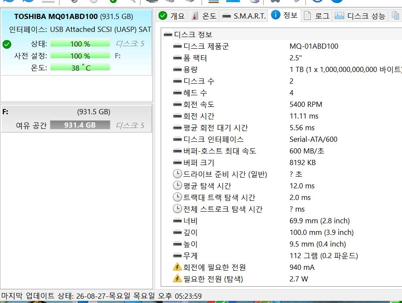Click the 상태 100 % health bar
The height and width of the screenshot is (303, 402).
[x=80, y=44]
